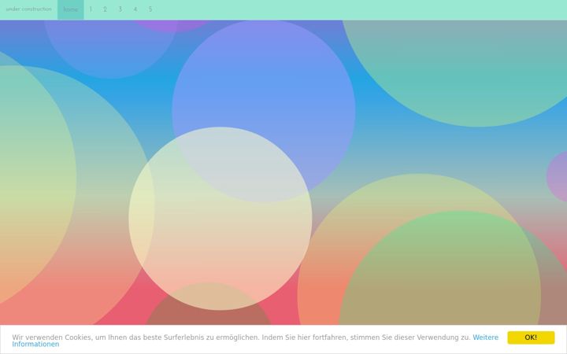This screenshot has width=567, height=354.
Task: Accept cookies with the OK! button
Action: click(531, 337)
